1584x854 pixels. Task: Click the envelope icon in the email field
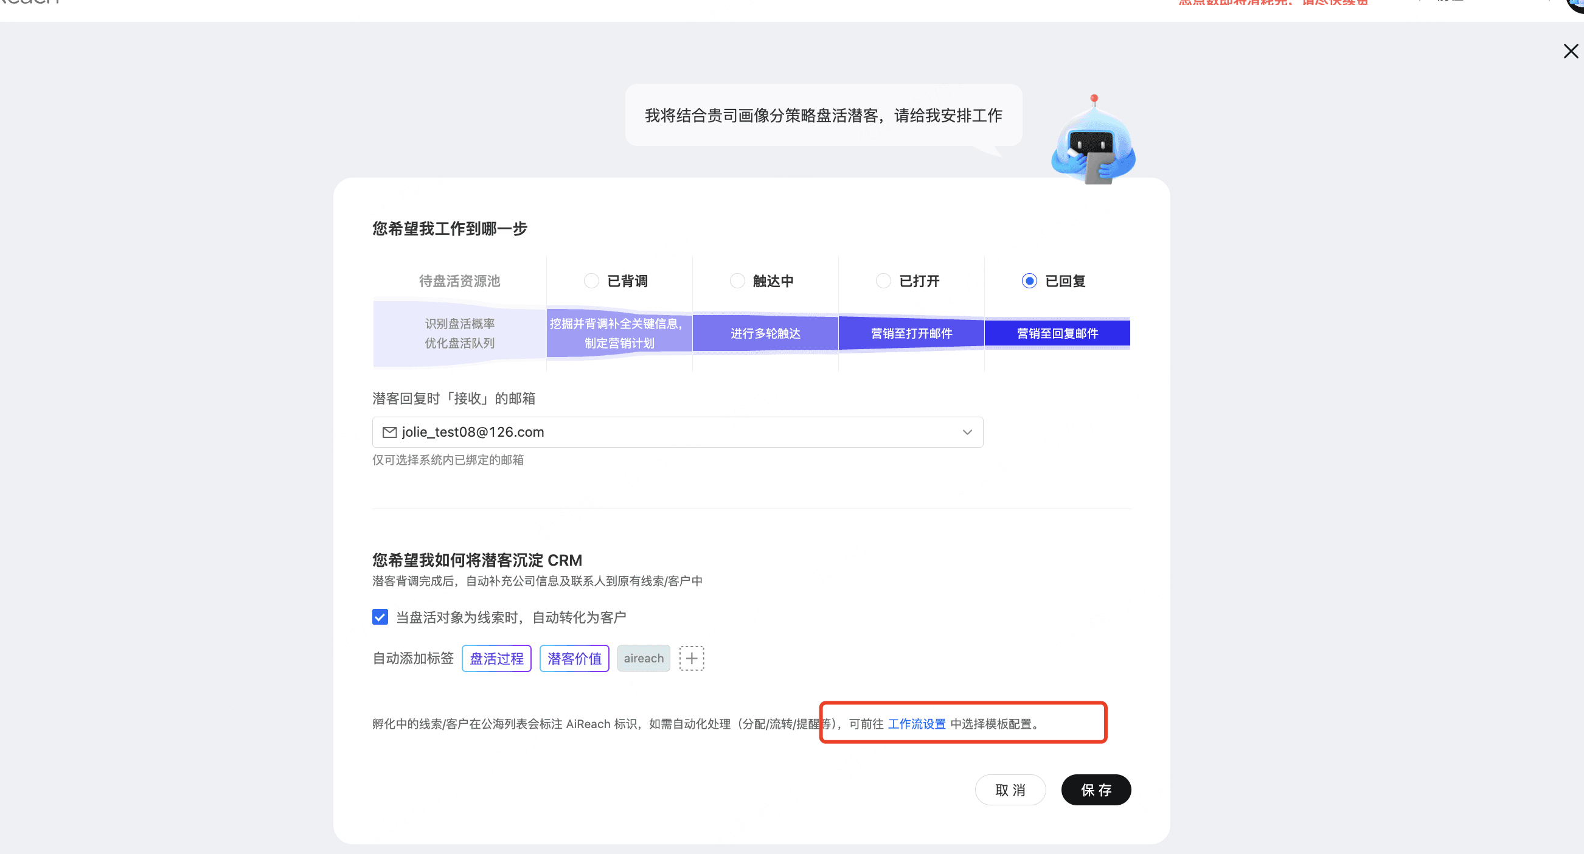pyautogui.click(x=389, y=432)
